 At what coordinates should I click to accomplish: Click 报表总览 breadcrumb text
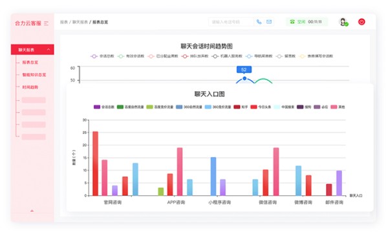(x=100, y=22)
